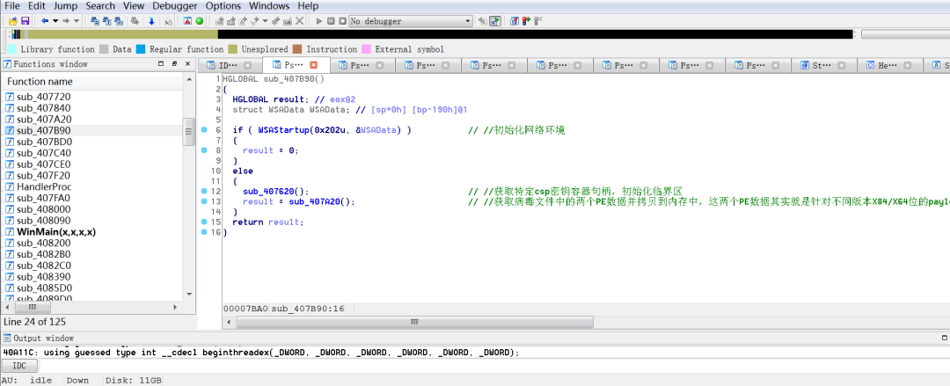Toggle breakpoint dot on line 6

pyautogui.click(x=204, y=130)
